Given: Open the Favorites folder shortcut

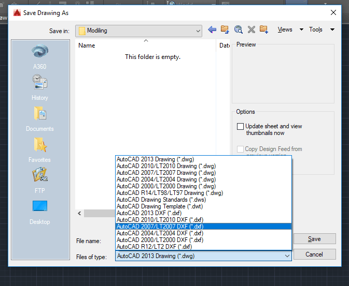Looking at the screenshot, I should point(40,150).
